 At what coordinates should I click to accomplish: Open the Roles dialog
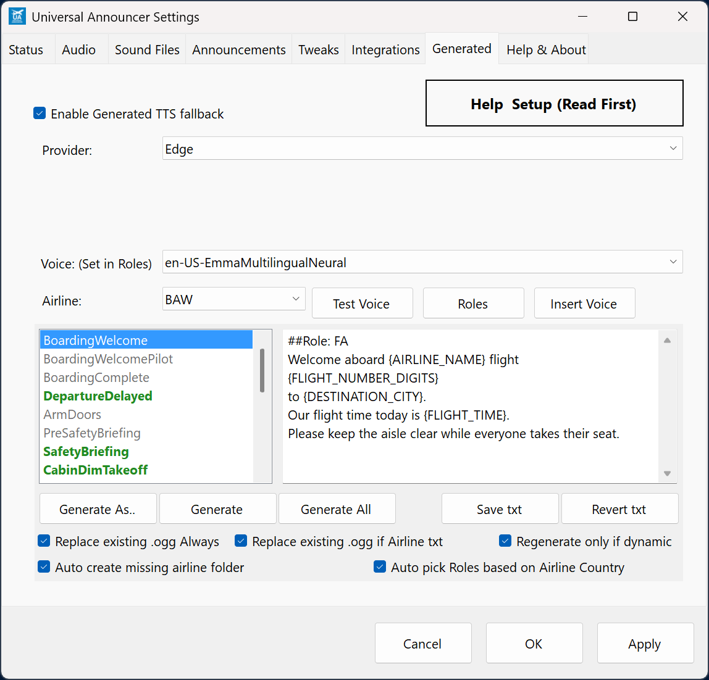click(x=474, y=304)
